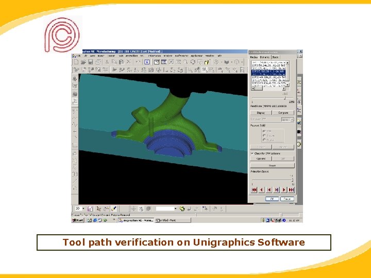371x278 pixels.
Task: Click the Copy icon in toolbar
Action: click(114, 62)
